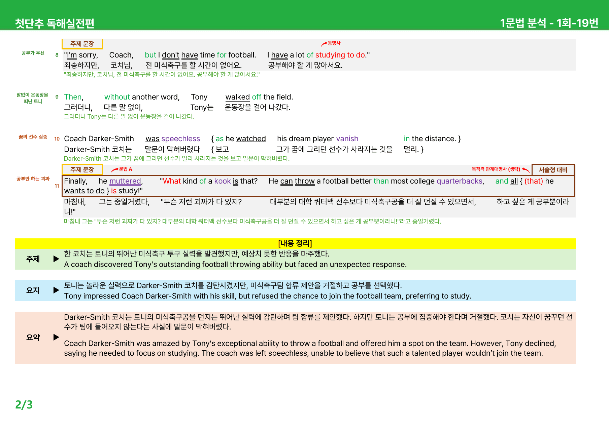
Task: Click the '동명사' grammar annotation
Action: coord(334,43)
